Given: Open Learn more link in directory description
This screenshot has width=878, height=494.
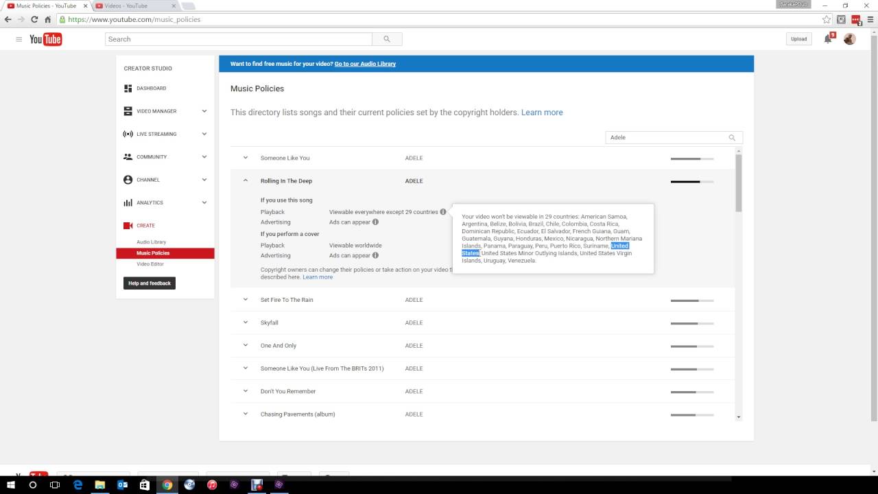Looking at the screenshot, I should [542, 113].
